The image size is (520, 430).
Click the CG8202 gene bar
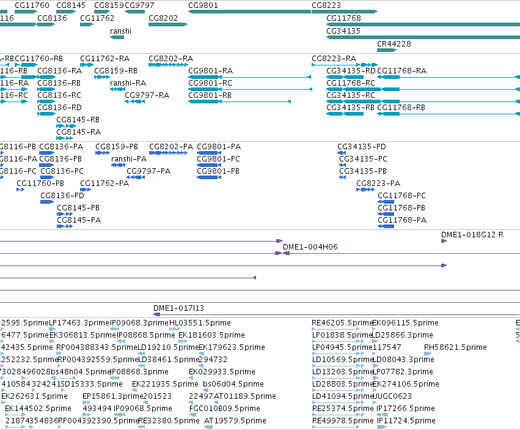tap(168, 24)
